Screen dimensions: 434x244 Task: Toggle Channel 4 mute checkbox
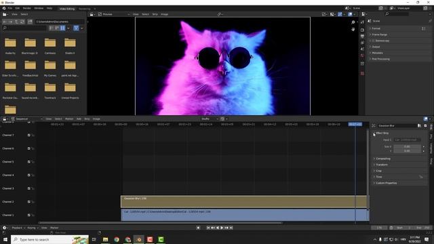tap(28, 175)
